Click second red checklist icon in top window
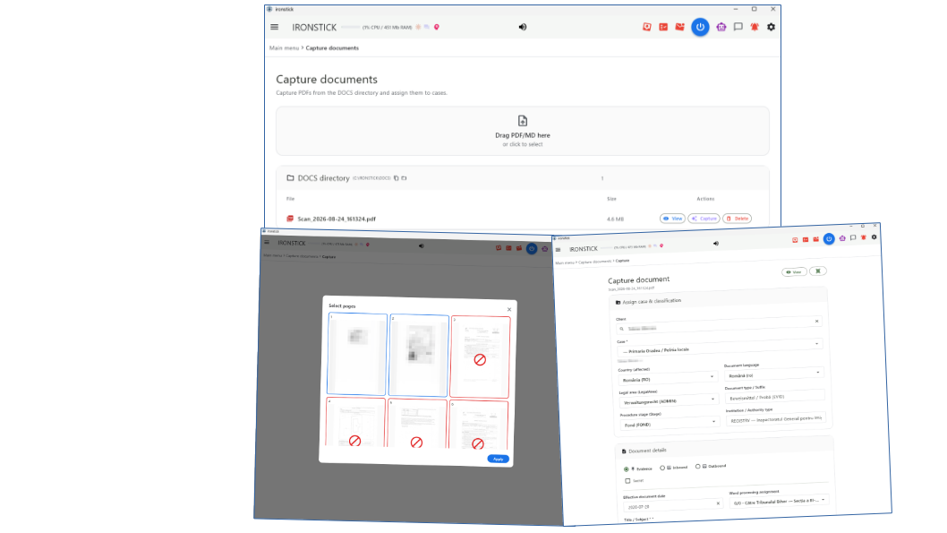Screen dimensions: 947x533 pos(663,27)
